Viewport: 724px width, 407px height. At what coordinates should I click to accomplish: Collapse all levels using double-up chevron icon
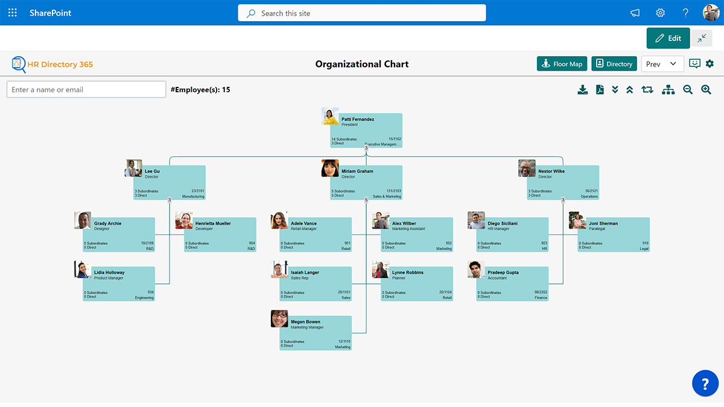pos(630,89)
